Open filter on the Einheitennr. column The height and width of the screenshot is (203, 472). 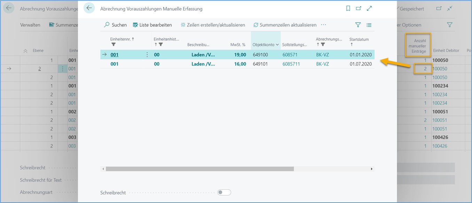tap(113, 45)
